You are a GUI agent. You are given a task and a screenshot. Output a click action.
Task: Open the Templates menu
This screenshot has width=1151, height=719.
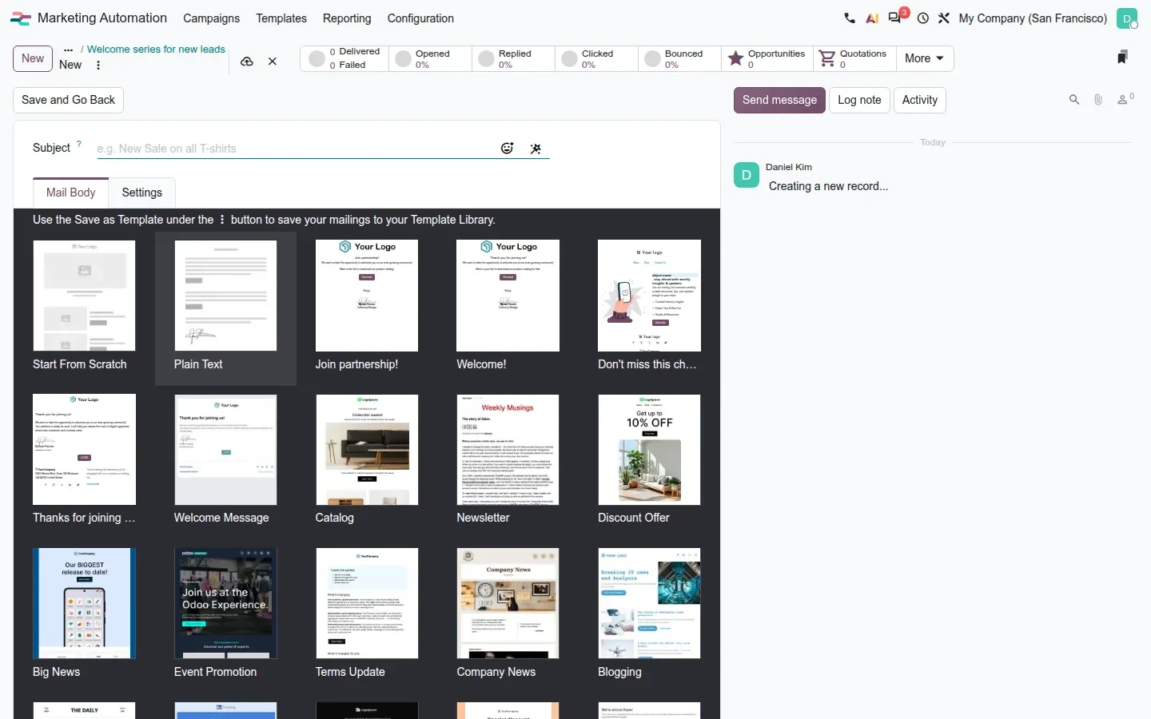(x=281, y=18)
